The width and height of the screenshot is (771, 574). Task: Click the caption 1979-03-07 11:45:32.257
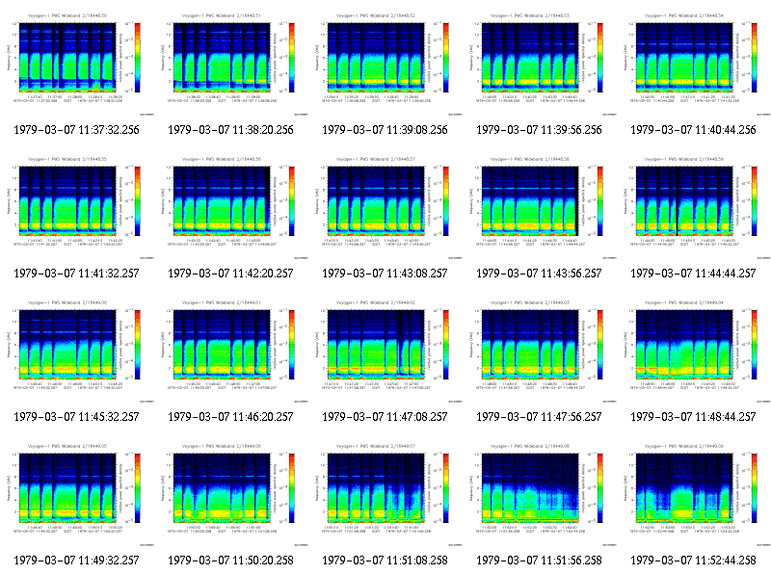point(77,417)
